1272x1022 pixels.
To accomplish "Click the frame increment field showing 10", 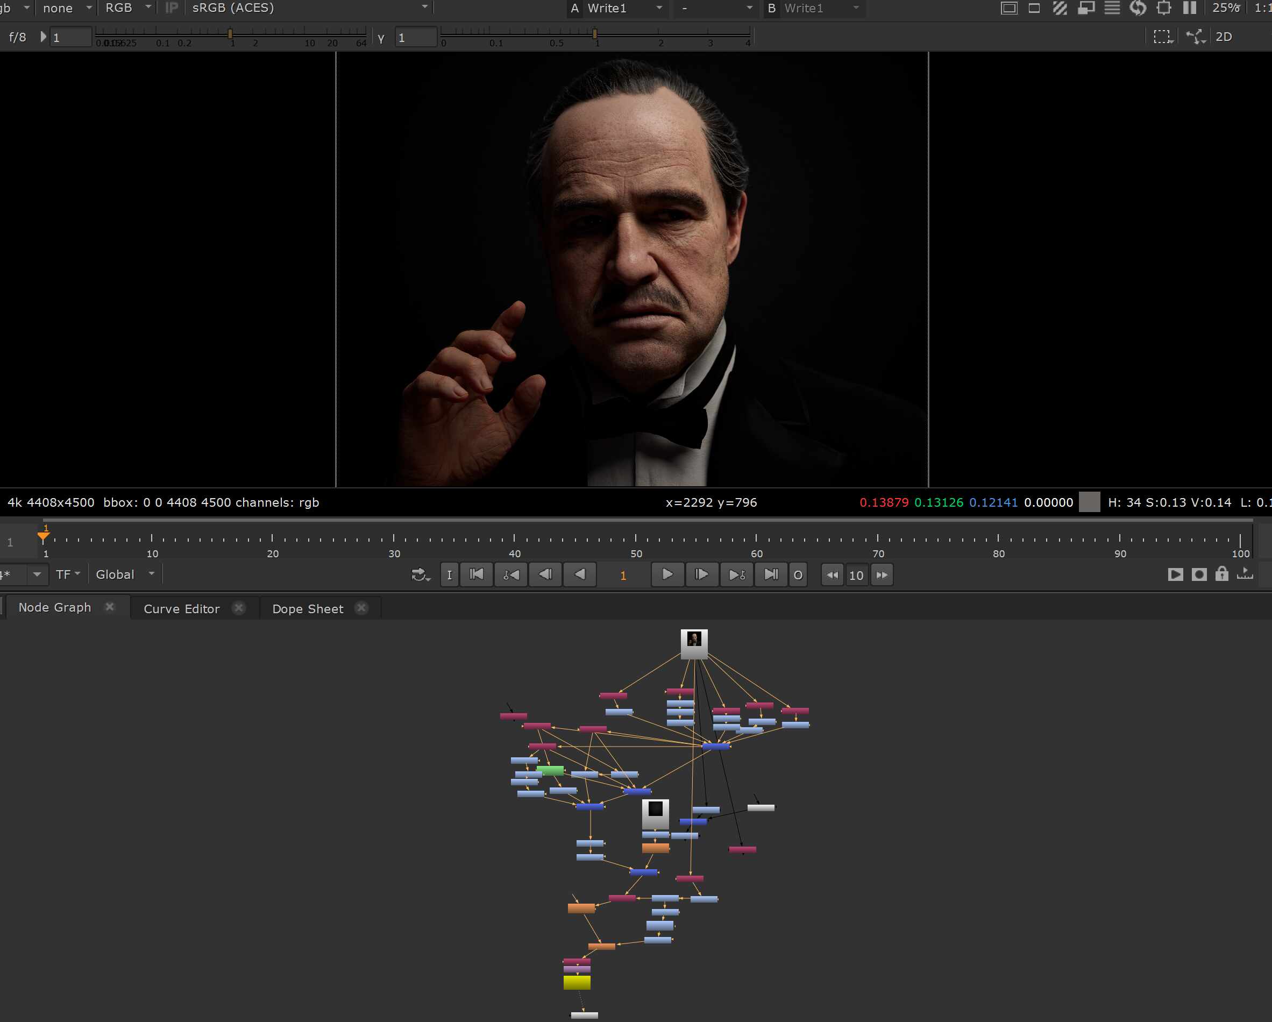I will [x=857, y=576].
